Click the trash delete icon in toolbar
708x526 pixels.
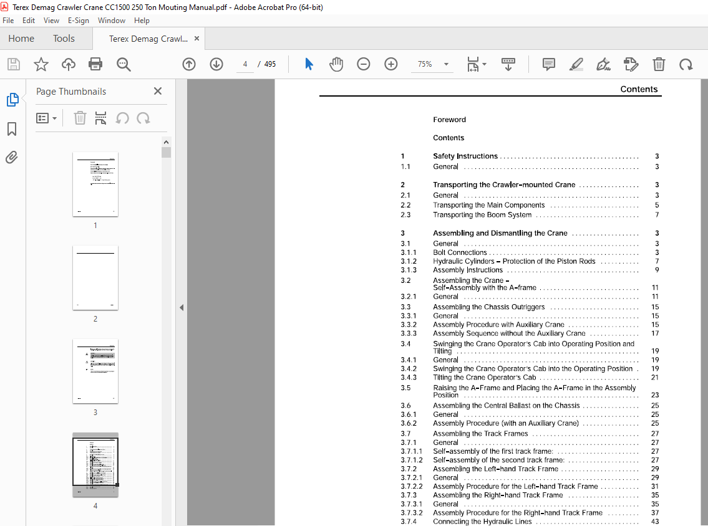pos(659,65)
